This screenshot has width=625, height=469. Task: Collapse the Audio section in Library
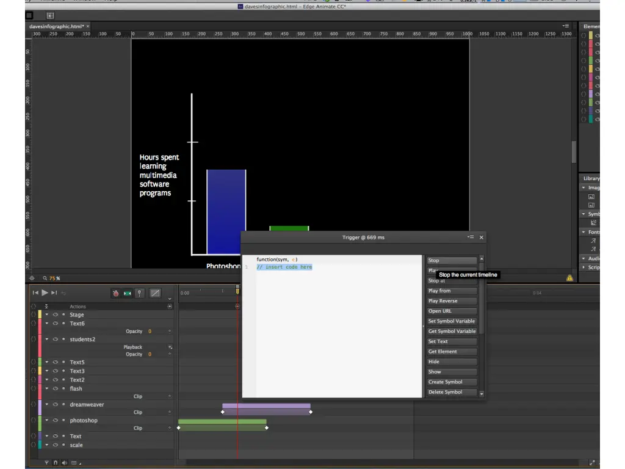tap(583, 258)
